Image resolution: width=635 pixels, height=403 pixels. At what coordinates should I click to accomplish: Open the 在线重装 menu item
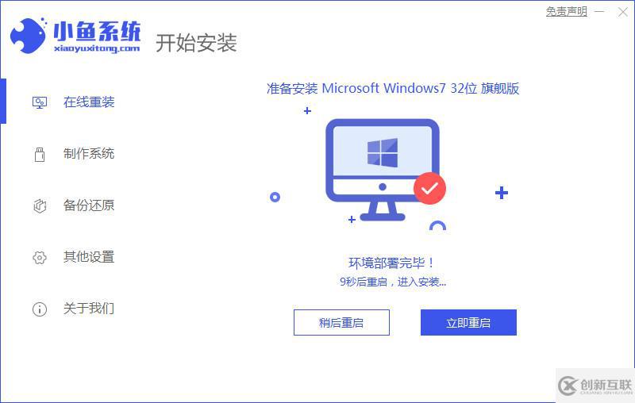(x=89, y=102)
